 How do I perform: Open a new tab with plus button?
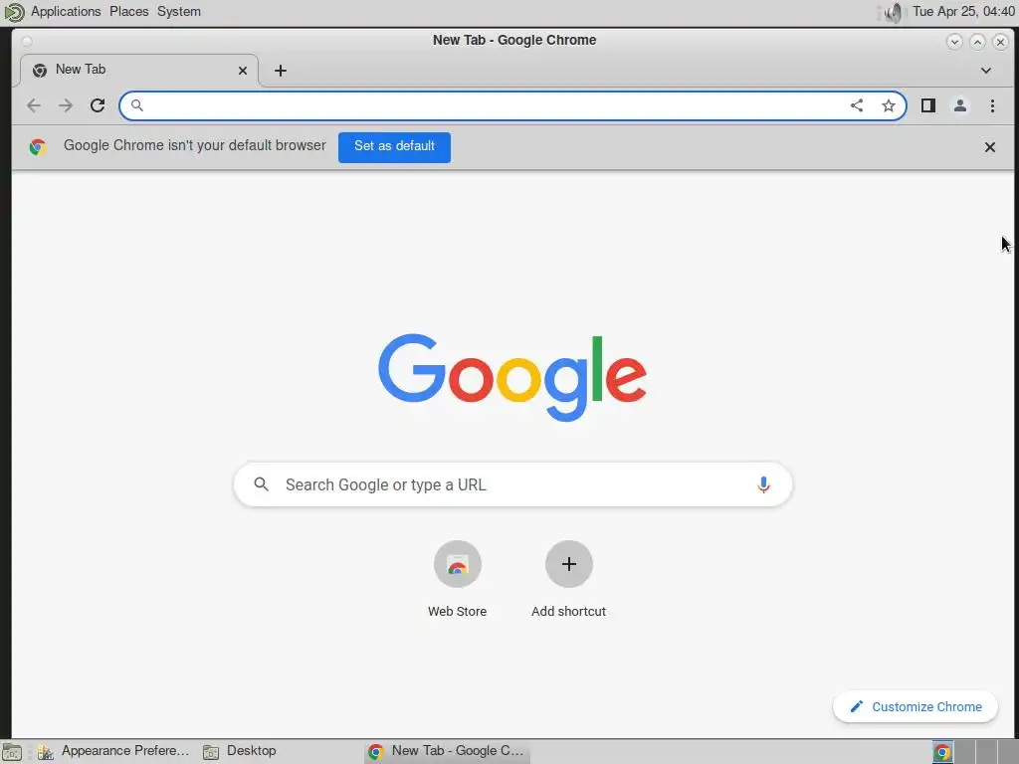(x=281, y=71)
